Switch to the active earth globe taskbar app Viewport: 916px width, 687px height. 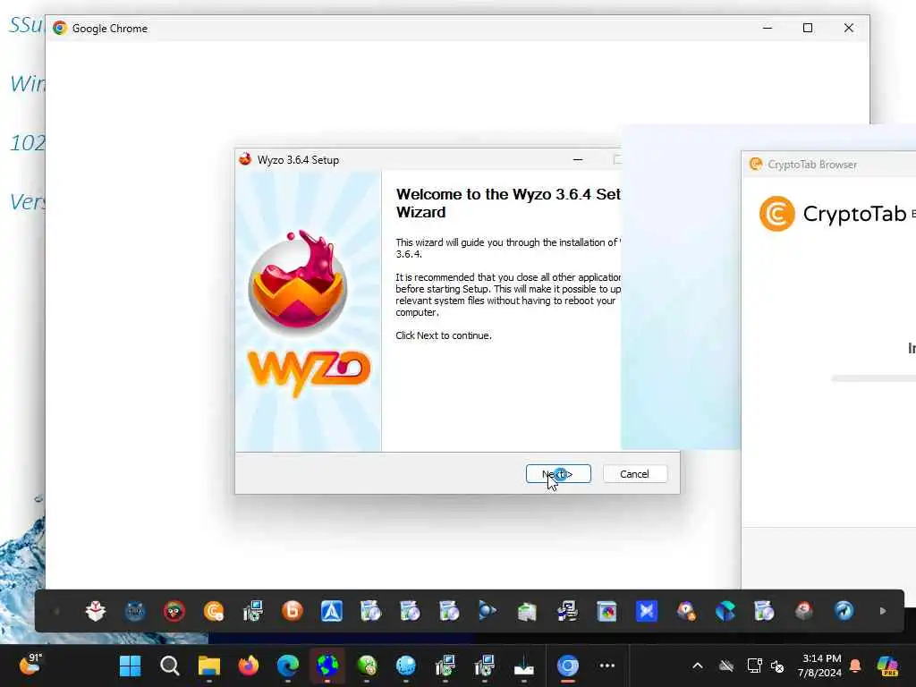click(327, 666)
